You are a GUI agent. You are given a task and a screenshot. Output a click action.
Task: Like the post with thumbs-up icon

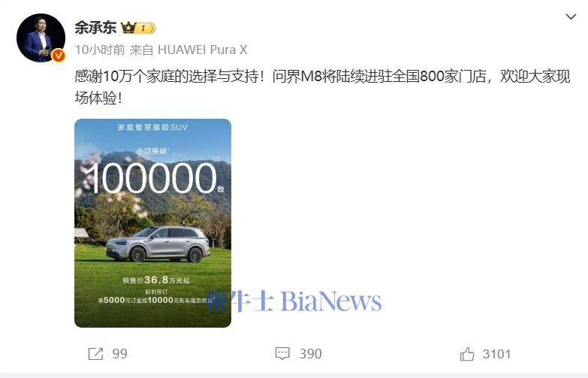click(467, 354)
